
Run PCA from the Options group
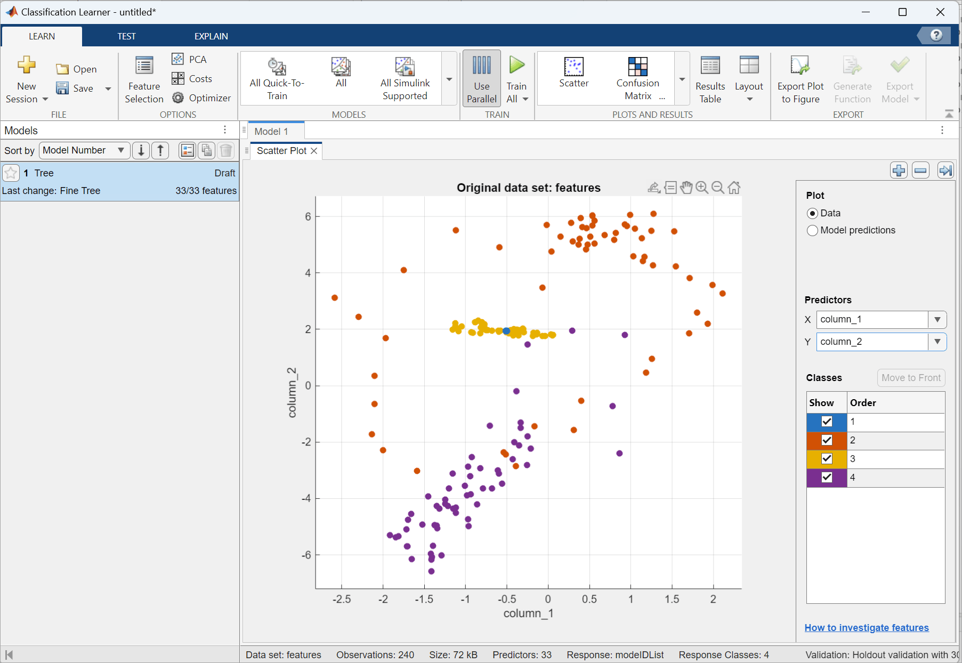click(189, 59)
